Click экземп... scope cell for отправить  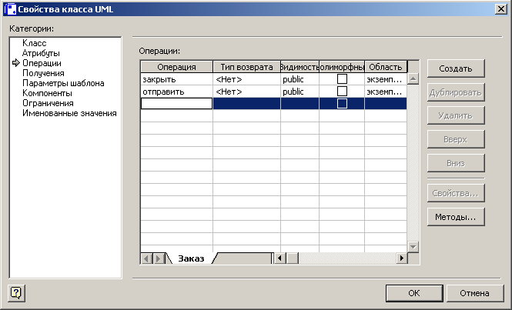point(386,92)
